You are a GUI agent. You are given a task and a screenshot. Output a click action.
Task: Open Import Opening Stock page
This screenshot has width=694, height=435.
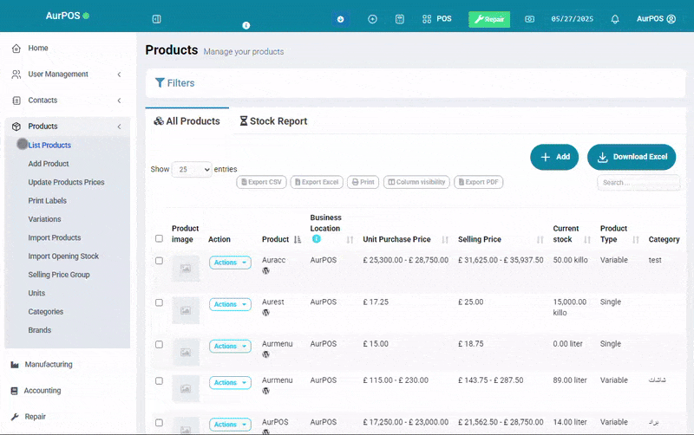[63, 256]
